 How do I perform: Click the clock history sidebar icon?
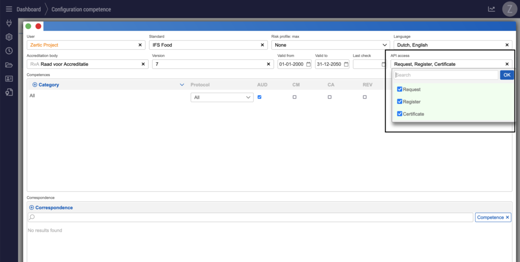tap(9, 51)
